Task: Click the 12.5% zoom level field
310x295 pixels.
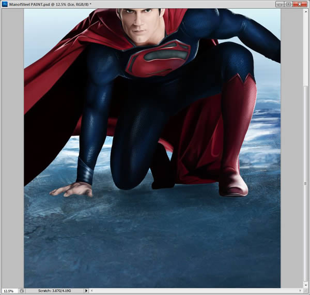Action: pos(9,291)
